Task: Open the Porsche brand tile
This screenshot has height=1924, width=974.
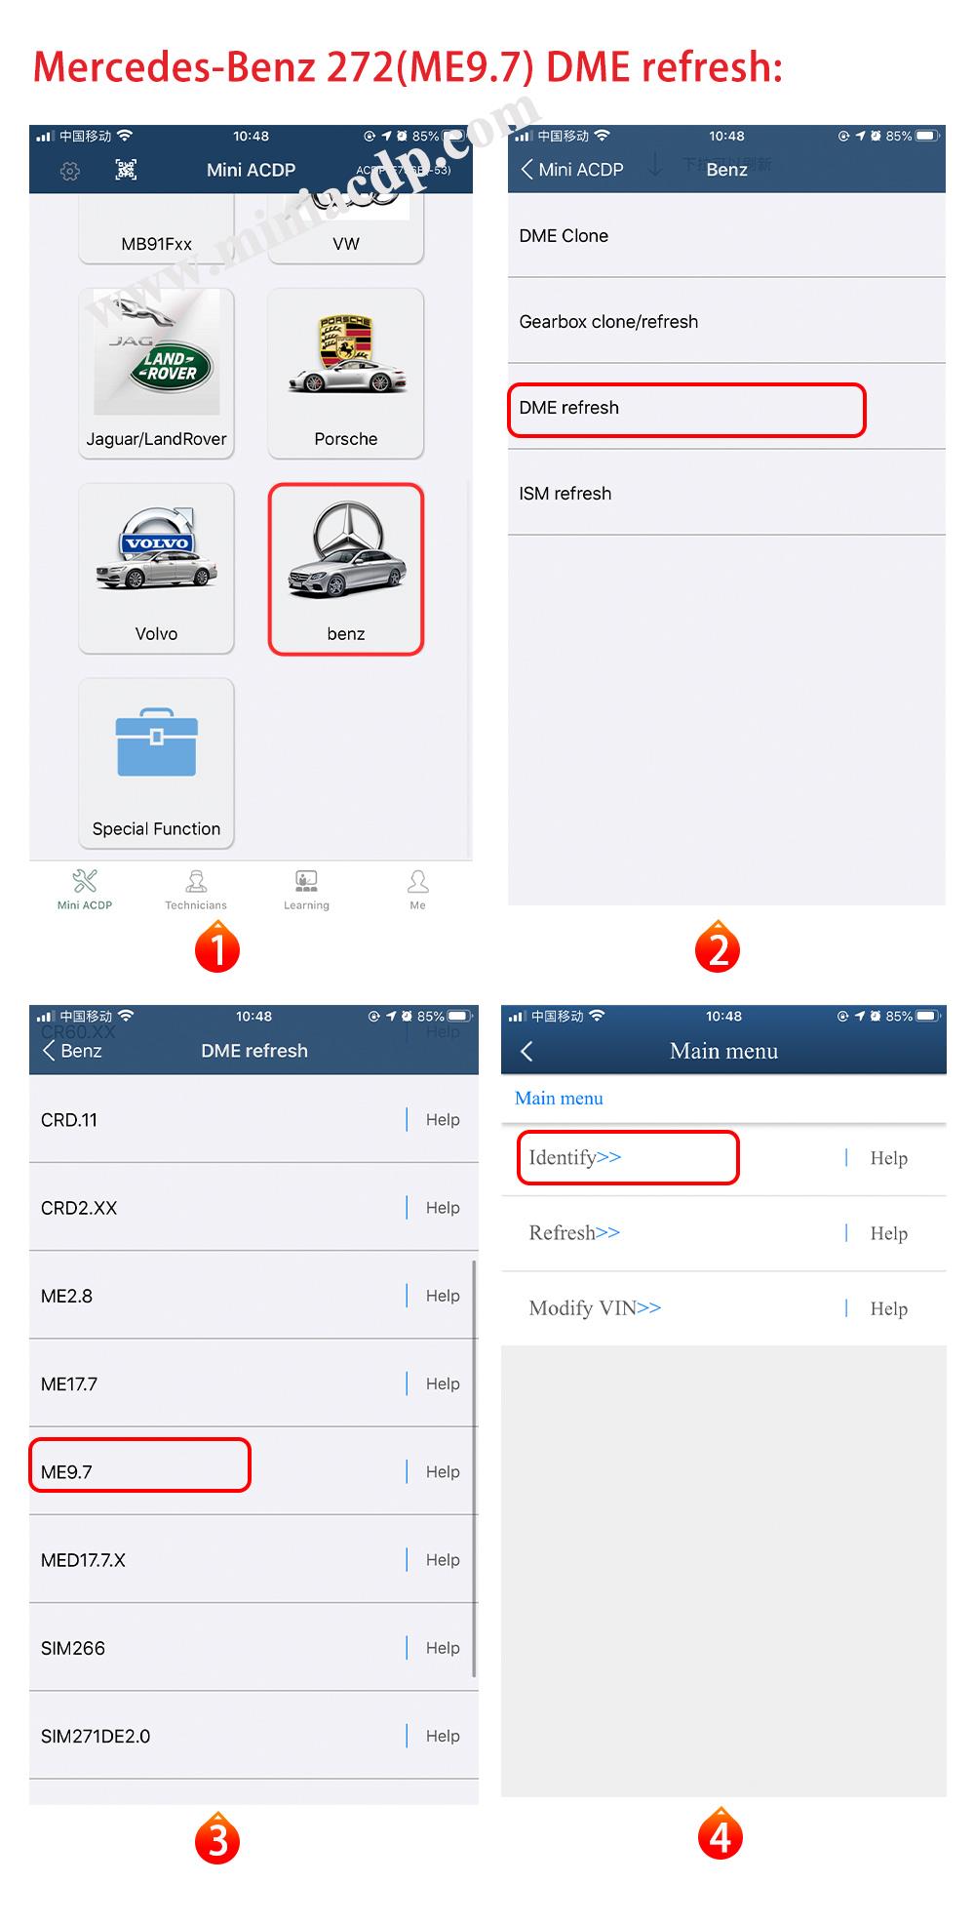Action: 346,374
